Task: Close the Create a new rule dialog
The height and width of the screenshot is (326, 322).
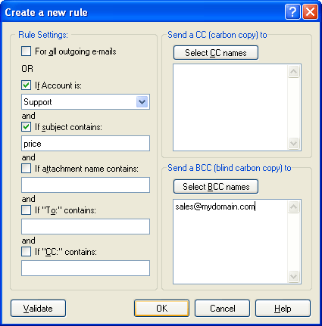Action: click(310, 12)
